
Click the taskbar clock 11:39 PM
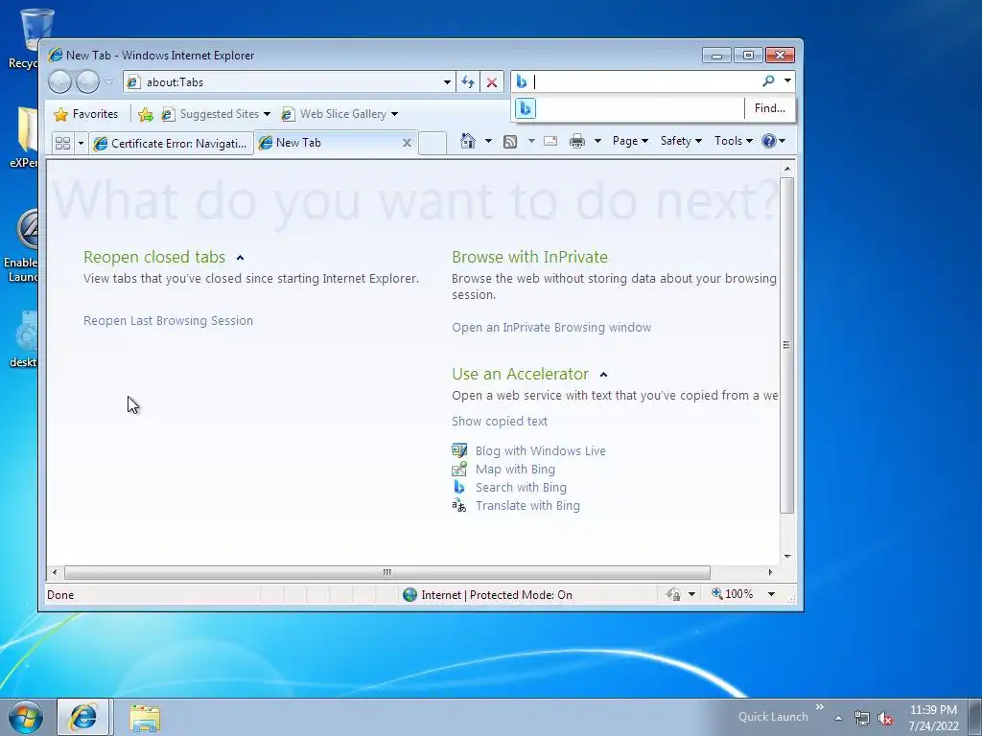933,717
